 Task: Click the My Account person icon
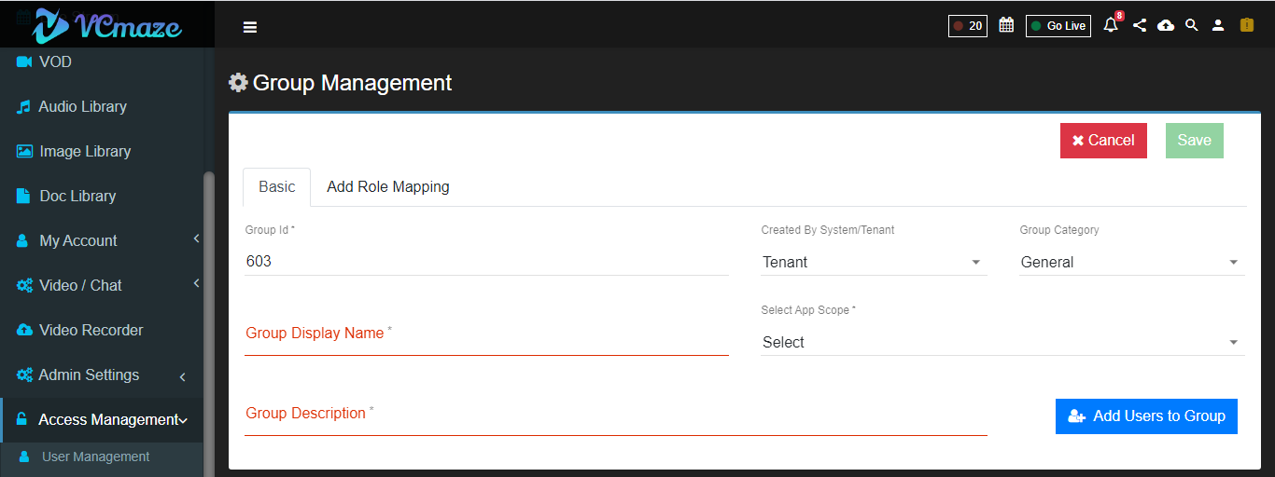pyautogui.click(x=22, y=240)
